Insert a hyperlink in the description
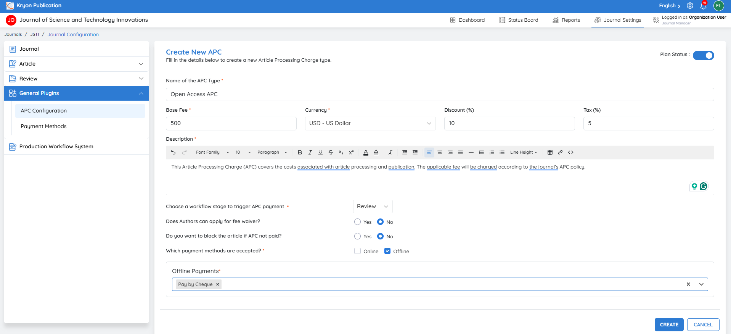The height and width of the screenshot is (334, 731). coord(560,153)
